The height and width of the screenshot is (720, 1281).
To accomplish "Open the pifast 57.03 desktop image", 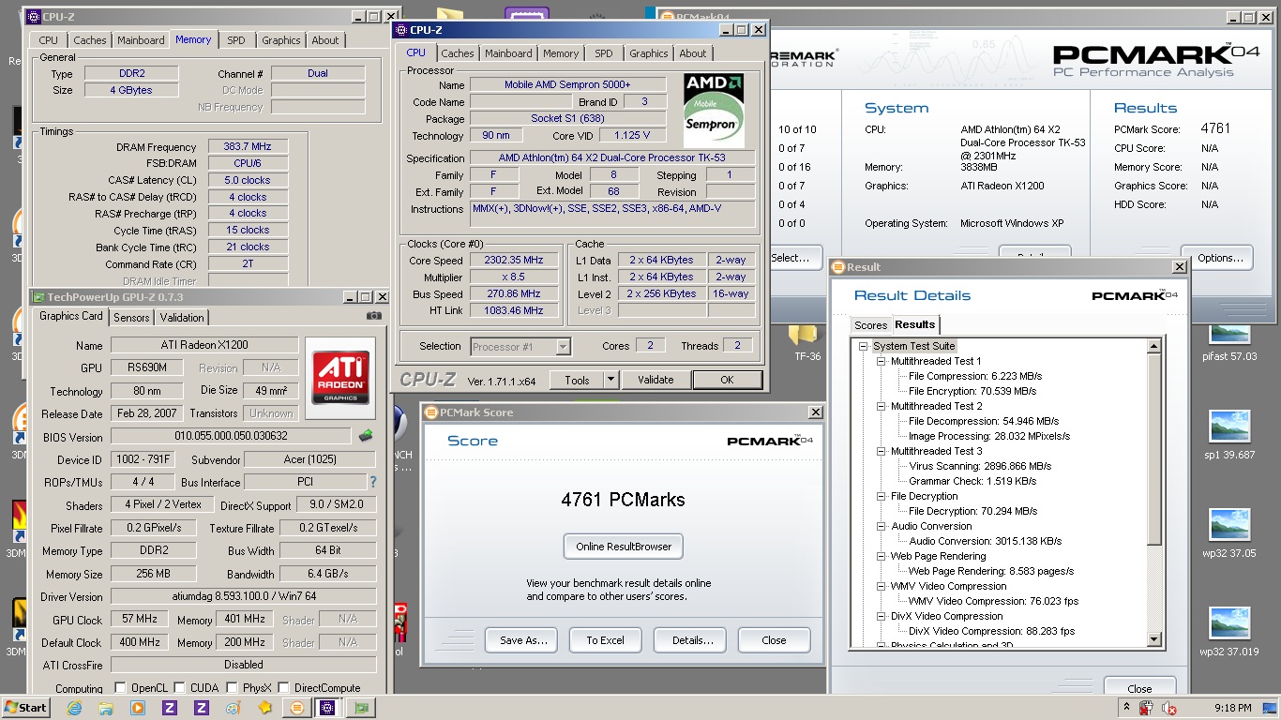I will click(1229, 339).
